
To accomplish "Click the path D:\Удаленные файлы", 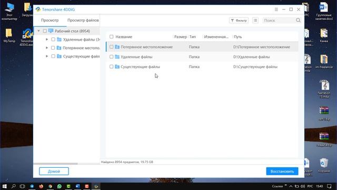I will (x=252, y=57).
